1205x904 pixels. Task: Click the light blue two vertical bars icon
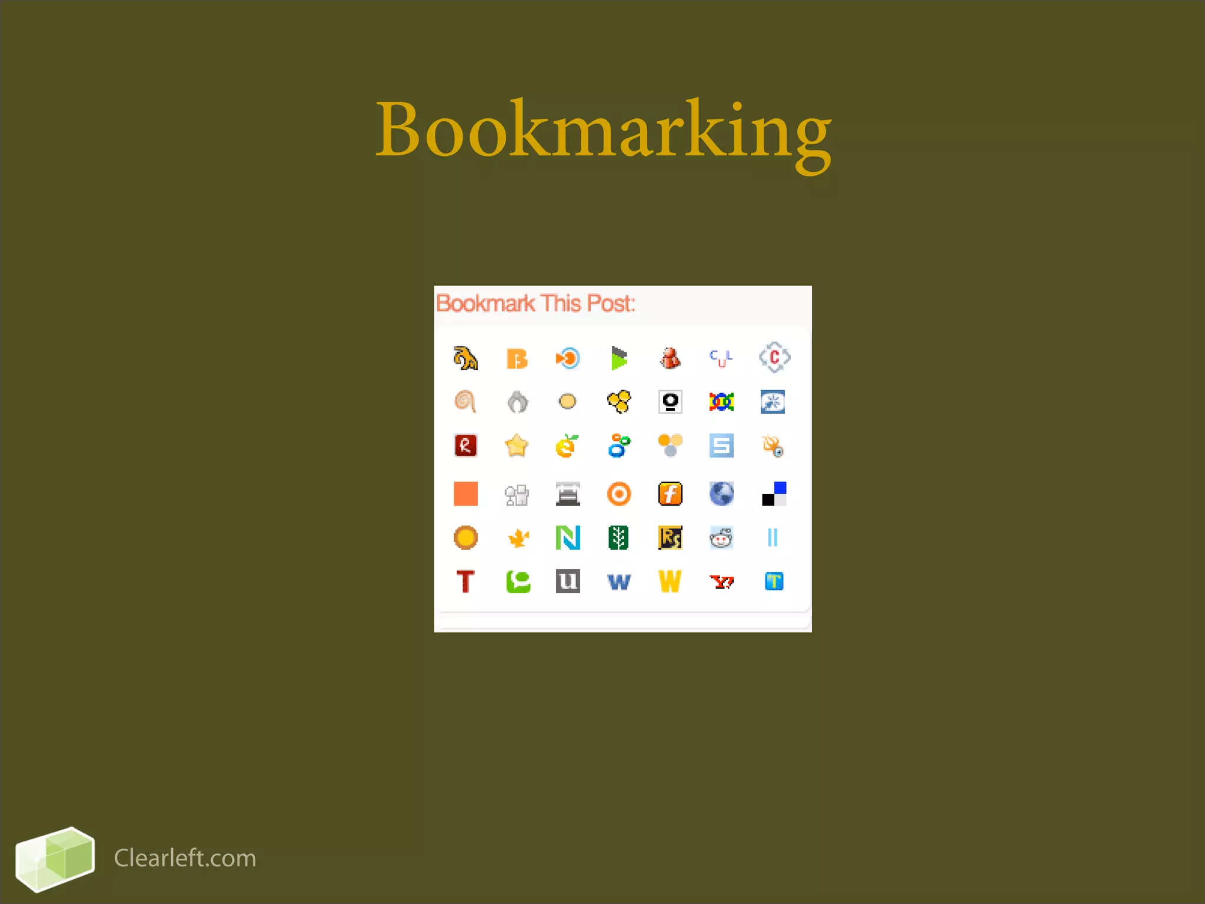(773, 537)
